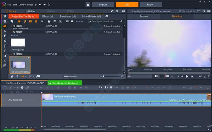Open the Edit menu
This screenshot has height=132, width=212.
[x=15, y=5]
